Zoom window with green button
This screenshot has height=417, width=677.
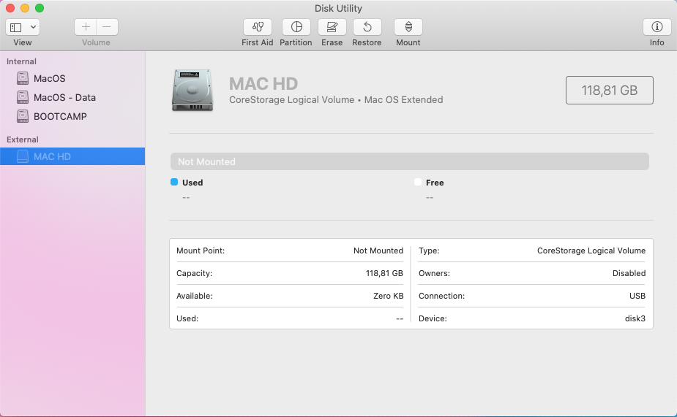pos(40,8)
